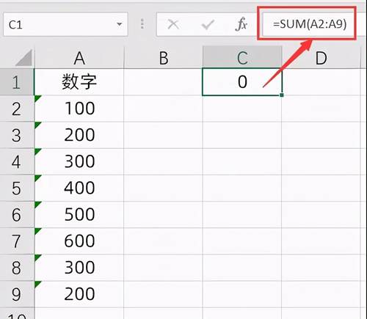Select row 5 header
The image size is (367, 319).
click(x=17, y=188)
